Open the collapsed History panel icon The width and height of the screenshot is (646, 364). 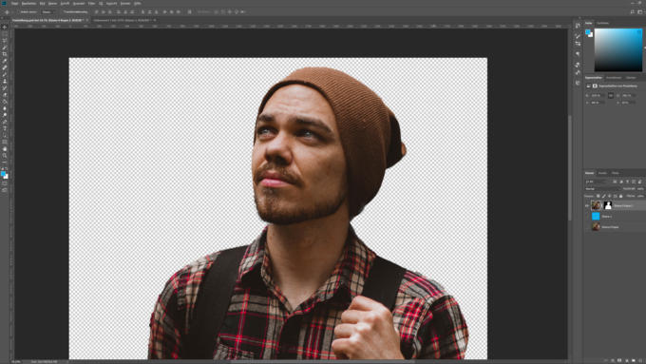(578, 26)
